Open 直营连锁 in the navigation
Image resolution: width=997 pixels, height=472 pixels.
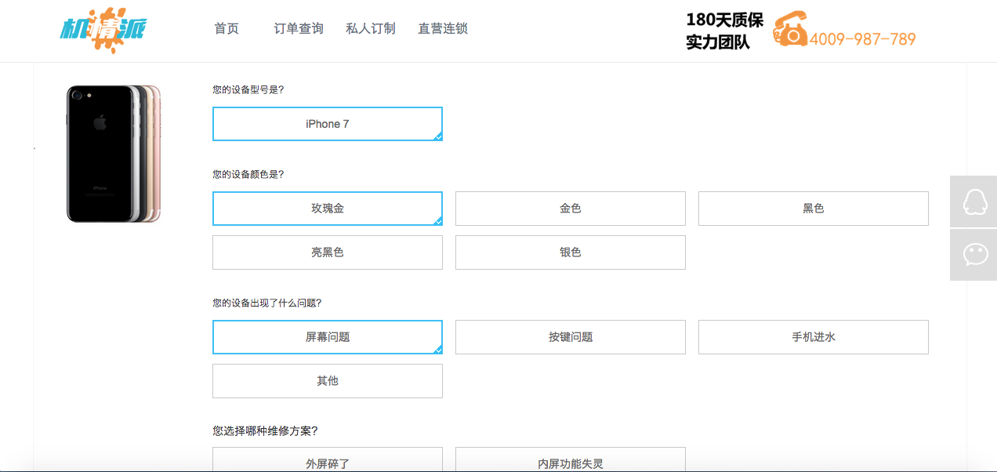point(443,29)
